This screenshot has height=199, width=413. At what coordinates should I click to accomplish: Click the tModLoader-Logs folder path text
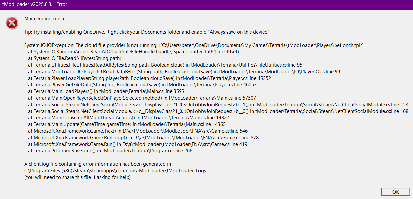tap(115, 171)
